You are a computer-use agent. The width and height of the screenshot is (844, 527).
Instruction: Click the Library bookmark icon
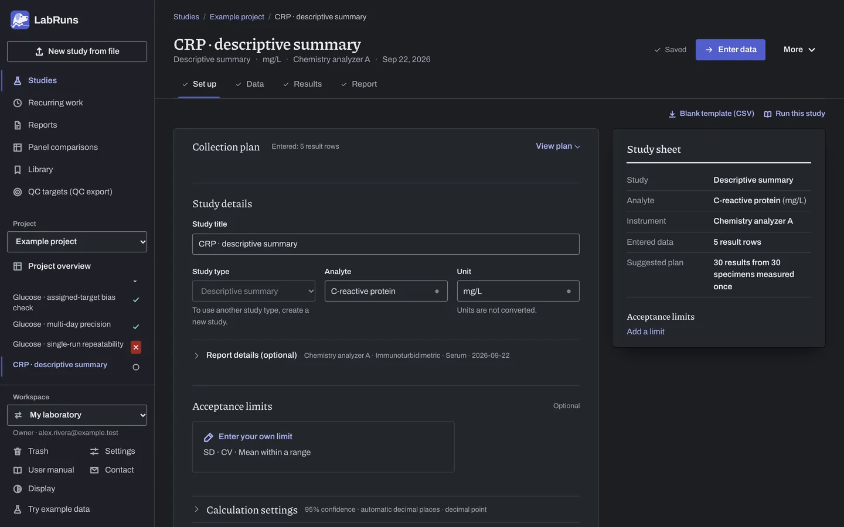(18, 170)
